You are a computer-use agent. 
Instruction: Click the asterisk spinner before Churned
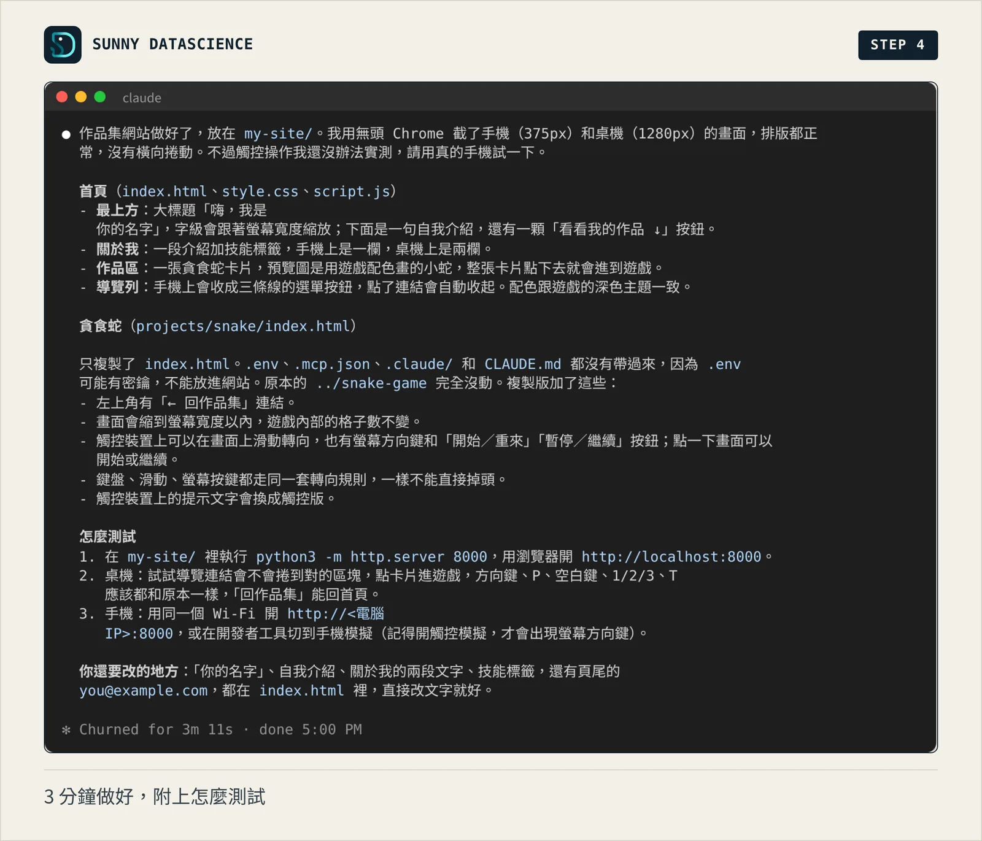pos(66,730)
